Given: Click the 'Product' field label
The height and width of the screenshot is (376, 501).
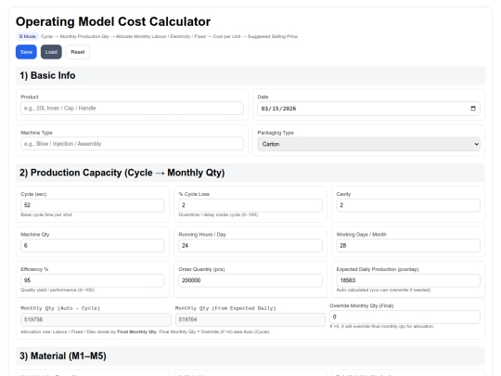Looking at the screenshot, I should (30, 97).
